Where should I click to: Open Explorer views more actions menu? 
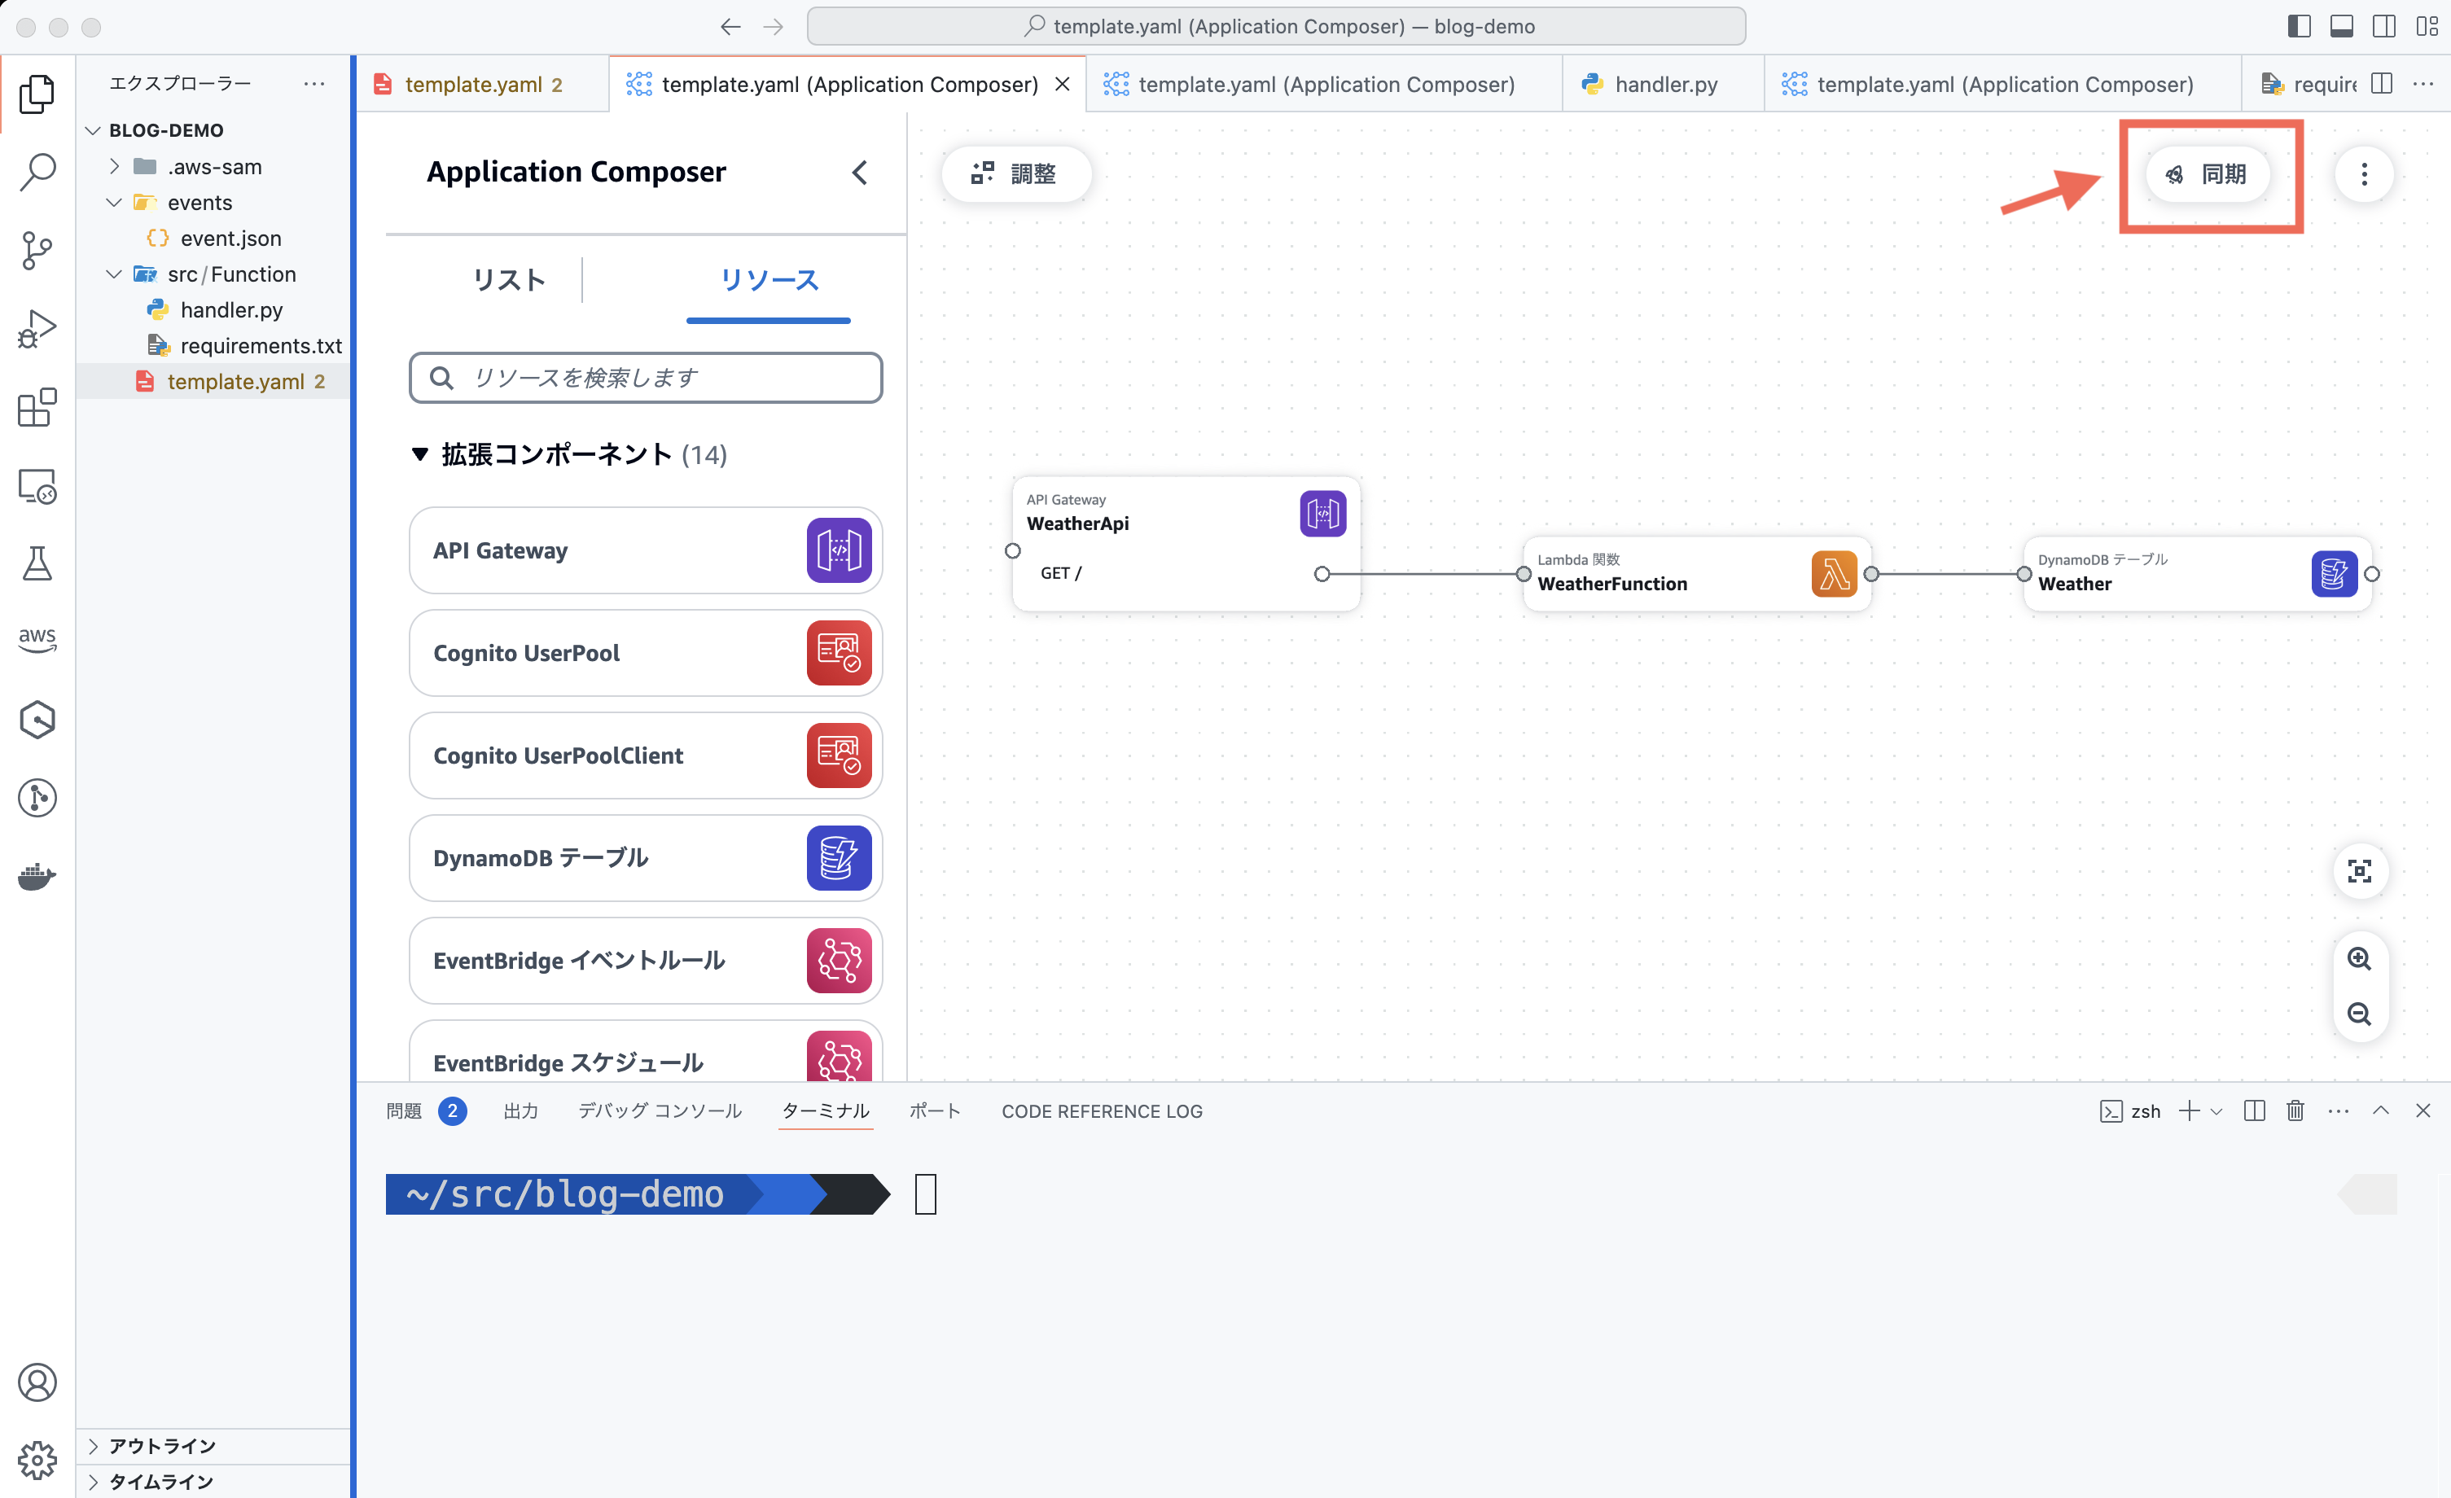pyautogui.click(x=314, y=84)
